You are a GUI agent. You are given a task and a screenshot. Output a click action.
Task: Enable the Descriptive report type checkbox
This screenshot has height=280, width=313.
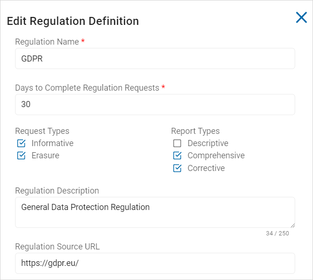[177, 143]
